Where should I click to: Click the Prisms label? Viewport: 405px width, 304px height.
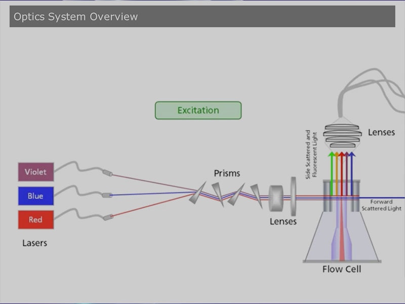point(227,173)
